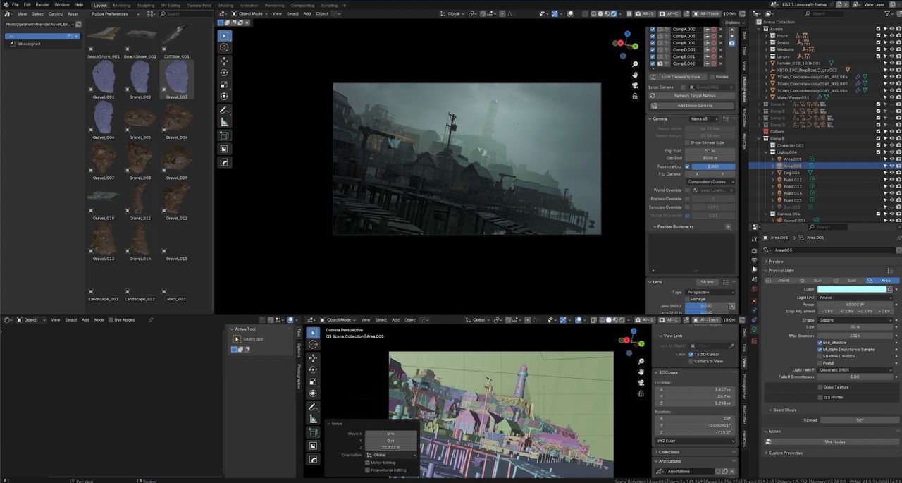Click the pan hand icon in the top viewport
Screen dimensions: 902x483
pyautogui.click(x=634, y=75)
